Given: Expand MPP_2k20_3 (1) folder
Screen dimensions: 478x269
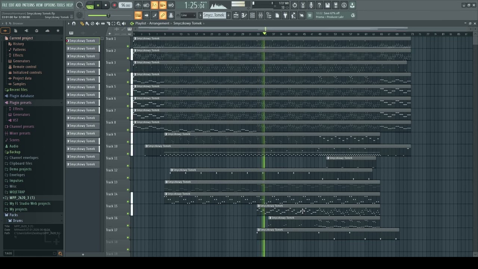Looking at the screenshot, I should pos(22,198).
